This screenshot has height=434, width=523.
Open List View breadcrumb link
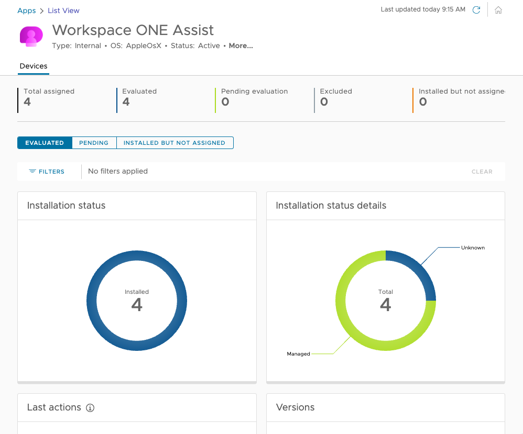[63, 10]
